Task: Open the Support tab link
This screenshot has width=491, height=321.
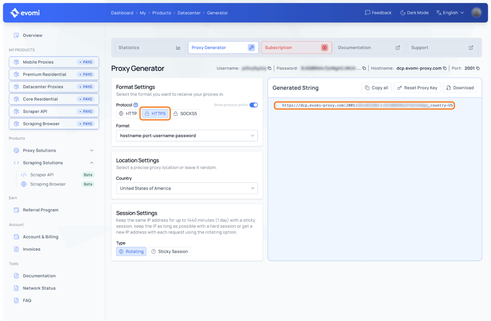Action: pos(443,48)
